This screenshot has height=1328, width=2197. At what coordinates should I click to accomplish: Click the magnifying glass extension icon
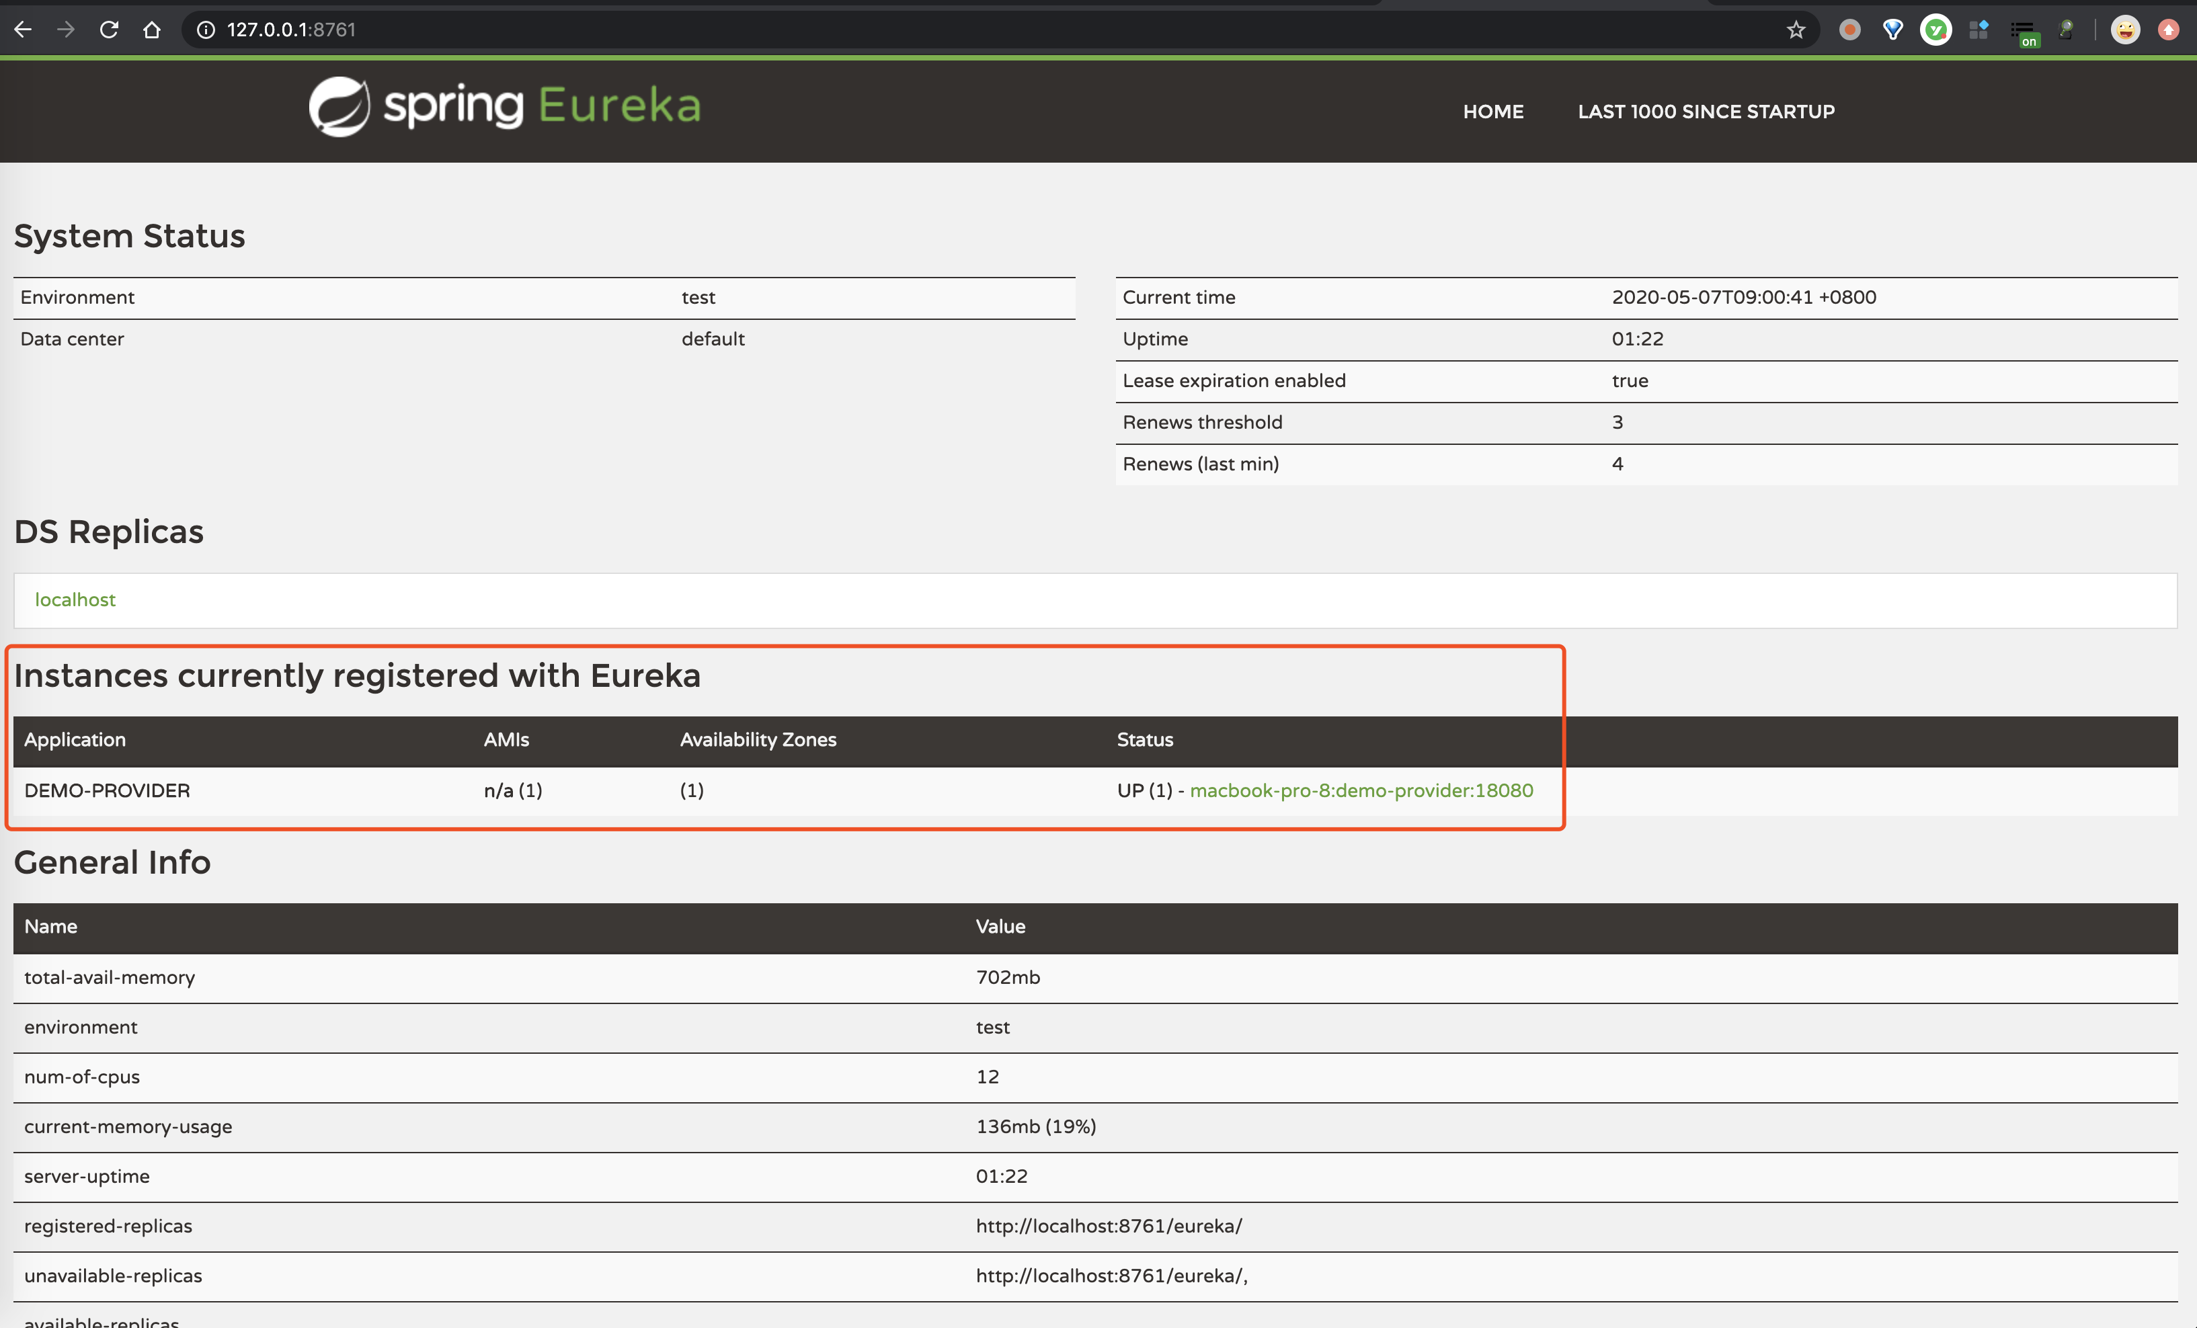(2065, 30)
